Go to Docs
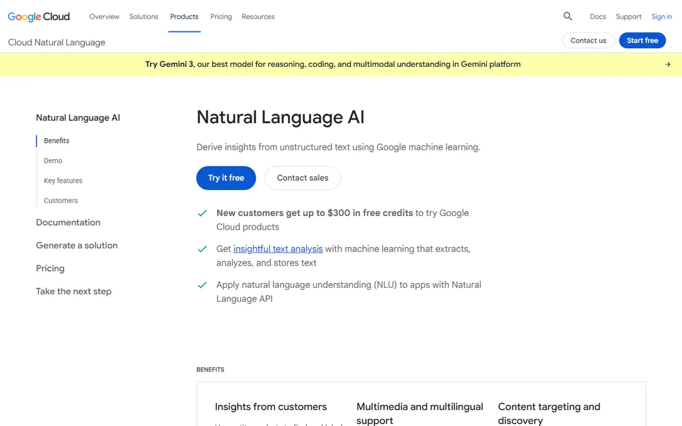This screenshot has height=426, width=682. [x=598, y=17]
